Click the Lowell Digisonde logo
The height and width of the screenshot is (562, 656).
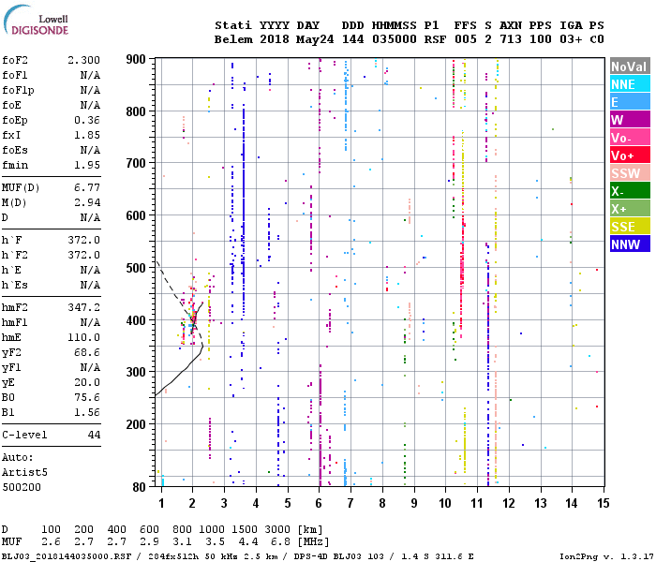(x=36, y=21)
